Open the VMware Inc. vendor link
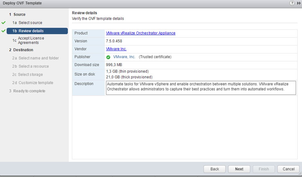This screenshot has width=302, height=177. coord(116,49)
